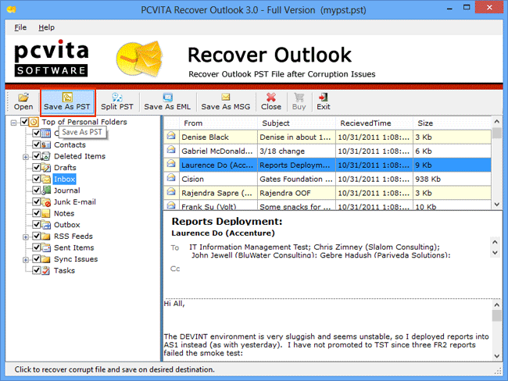Click the Save As MSG icon
The height and width of the screenshot is (381, 508).
pos(226,97)
